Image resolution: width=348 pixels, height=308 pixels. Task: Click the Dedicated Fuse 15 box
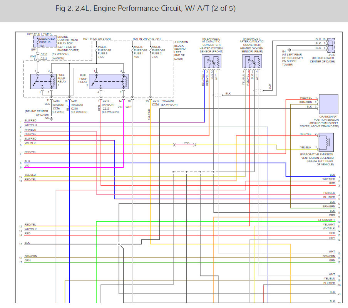pyautogui.click(x=45, y=42)
